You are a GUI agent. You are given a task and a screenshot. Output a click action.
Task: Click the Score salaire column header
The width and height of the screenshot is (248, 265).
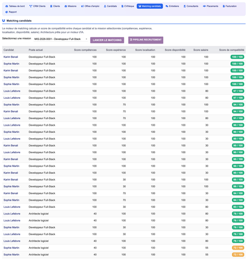201,50
